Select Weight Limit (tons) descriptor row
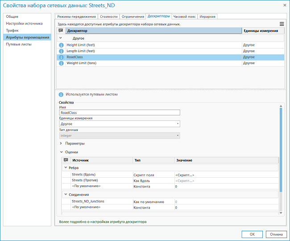Viewport: 290px width, 241px height. pos(170,63)
